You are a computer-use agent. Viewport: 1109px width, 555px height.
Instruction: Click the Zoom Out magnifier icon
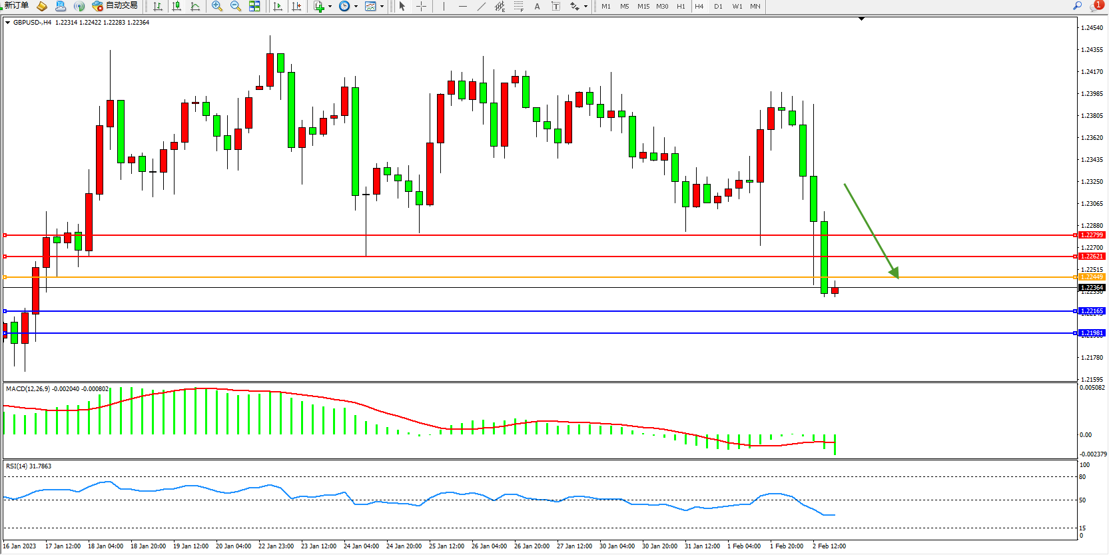[x=236, y=6]
